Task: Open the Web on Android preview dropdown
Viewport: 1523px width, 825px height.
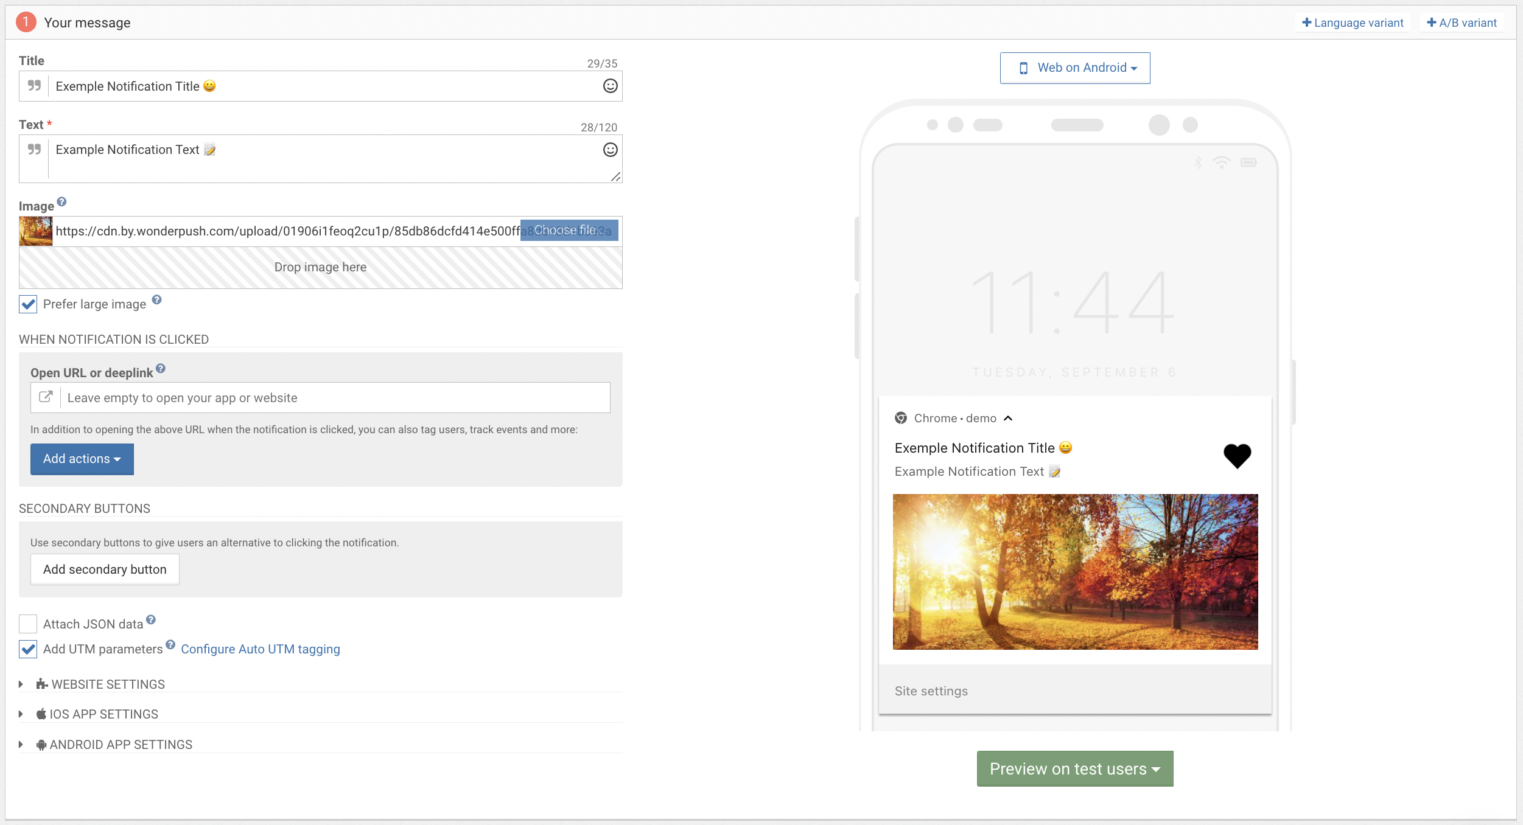Action: point(1074,68)
